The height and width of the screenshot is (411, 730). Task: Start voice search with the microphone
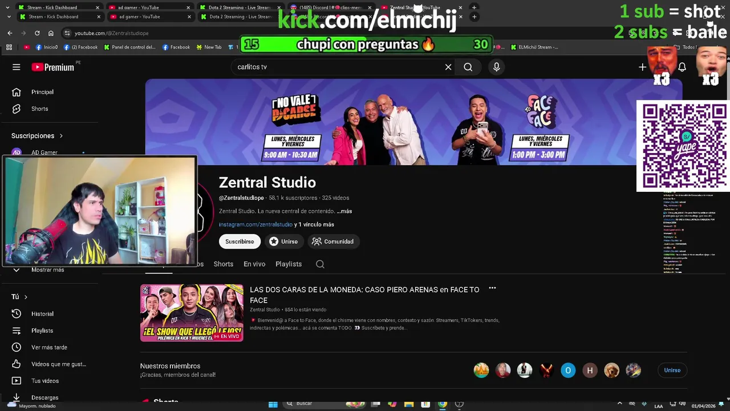[496, 67]
